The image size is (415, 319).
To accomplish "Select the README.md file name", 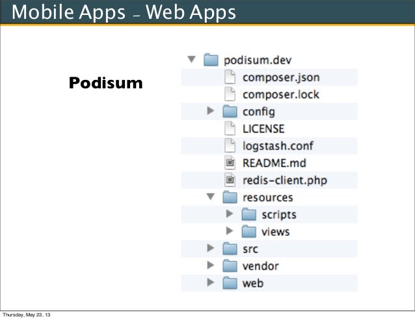I will 274,163.
